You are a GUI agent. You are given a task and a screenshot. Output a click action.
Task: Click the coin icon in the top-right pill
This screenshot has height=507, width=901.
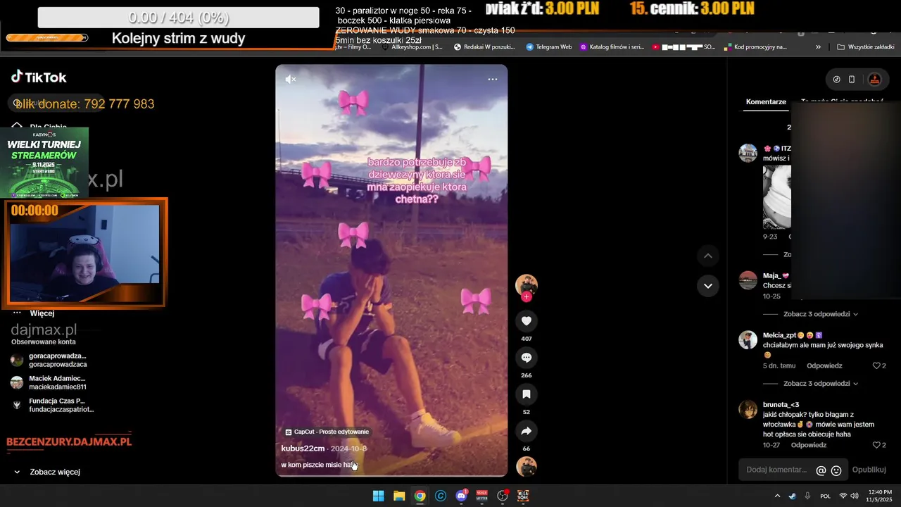point(836,80)
